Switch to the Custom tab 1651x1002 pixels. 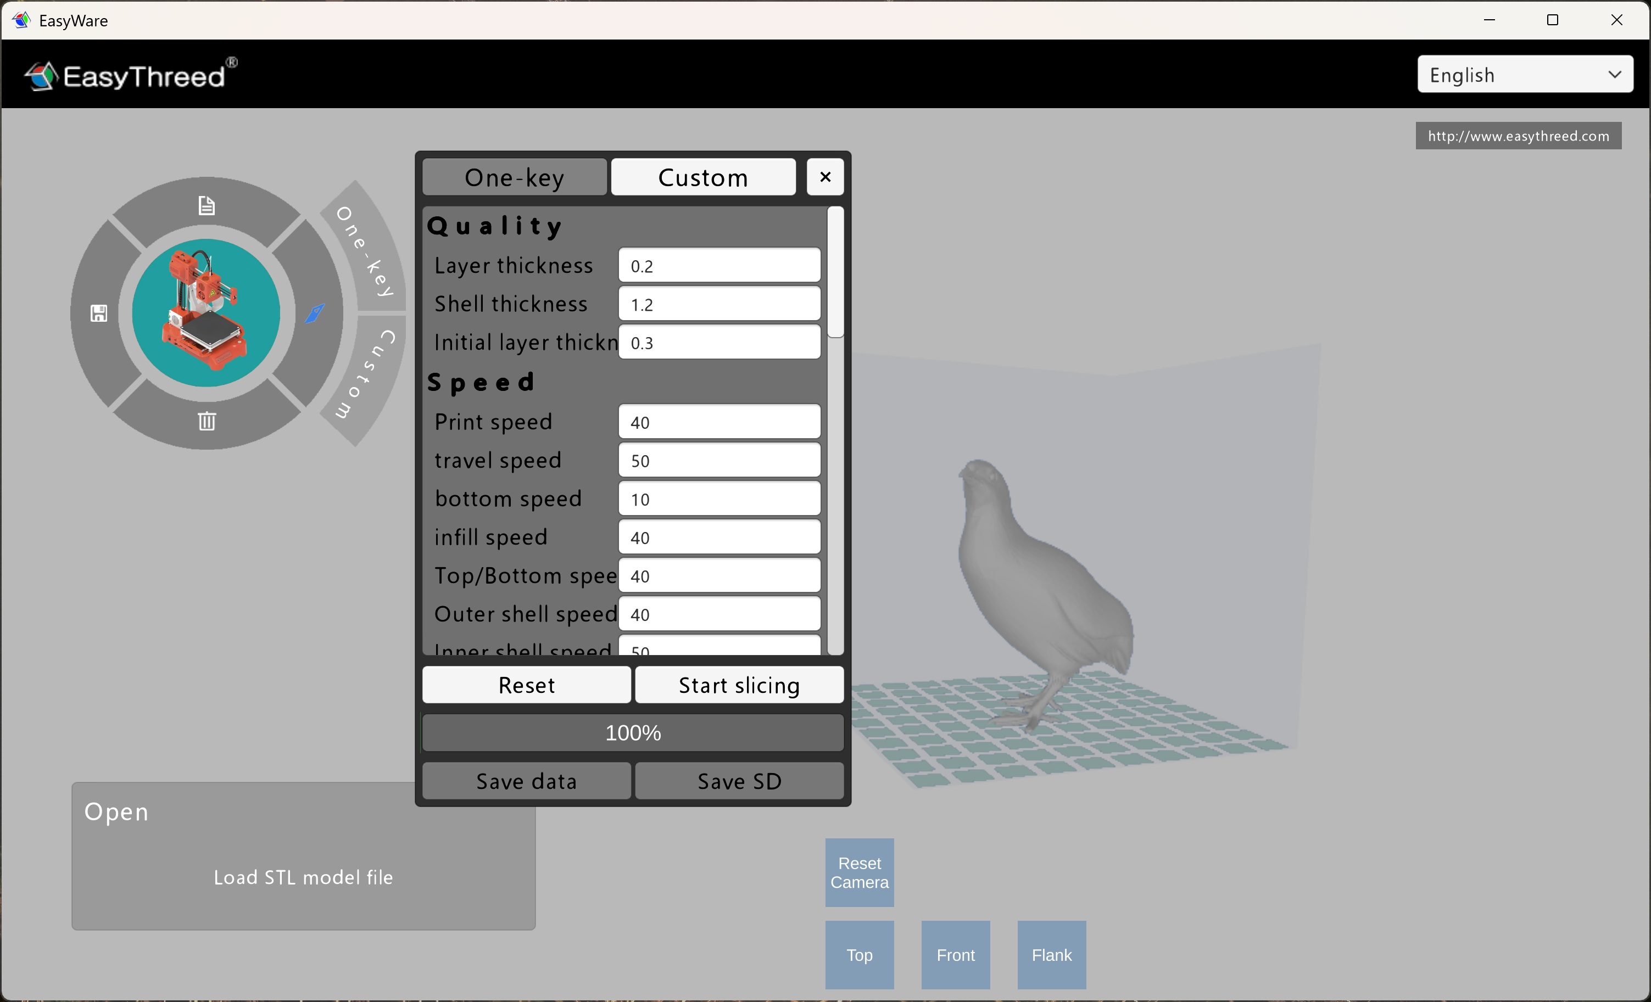pyautogui.click(x=703, y=177)
